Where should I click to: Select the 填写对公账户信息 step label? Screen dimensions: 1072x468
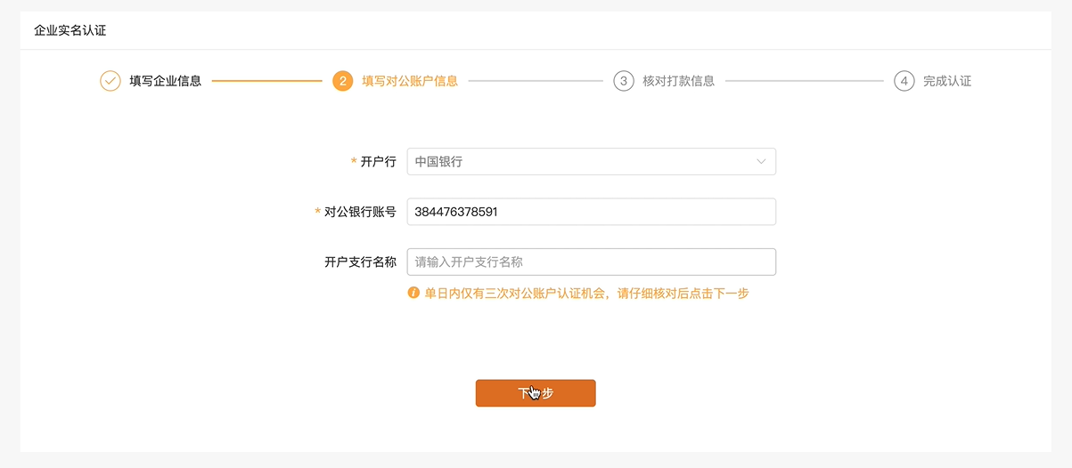point(410,81)
